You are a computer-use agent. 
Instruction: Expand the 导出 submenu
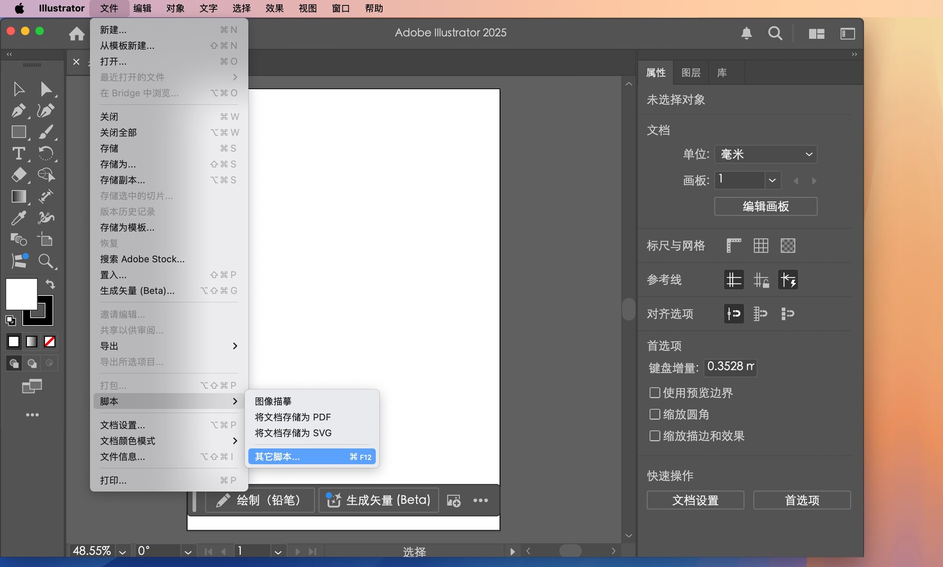pos(168,346)
